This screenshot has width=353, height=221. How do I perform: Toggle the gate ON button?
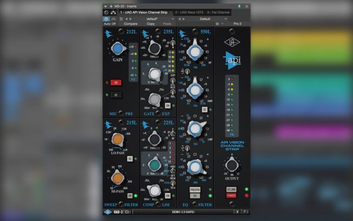168,106
